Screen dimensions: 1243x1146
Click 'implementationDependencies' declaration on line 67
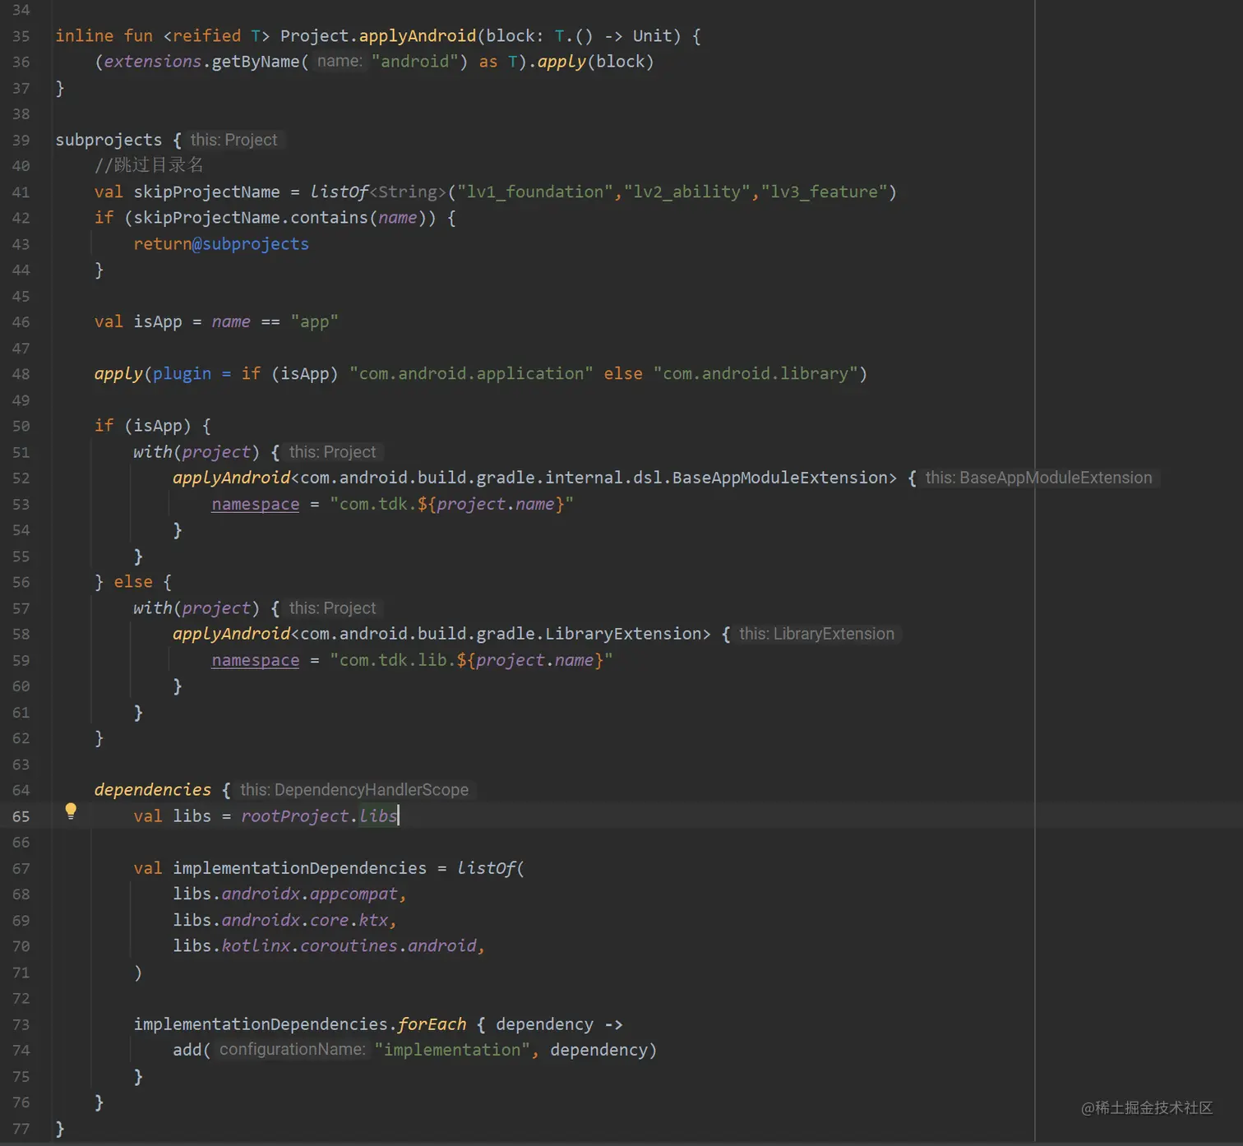coord(300,869)
